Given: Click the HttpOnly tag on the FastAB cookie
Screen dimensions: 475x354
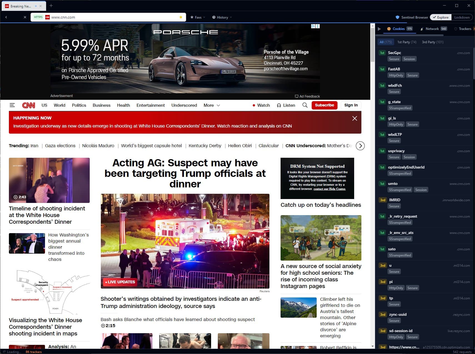Looking at the screenshot, I should (396, 75).
